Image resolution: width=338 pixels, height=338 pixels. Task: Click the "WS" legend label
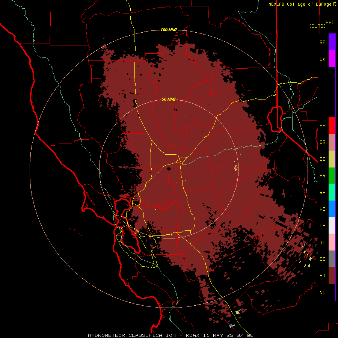point(323,209)
